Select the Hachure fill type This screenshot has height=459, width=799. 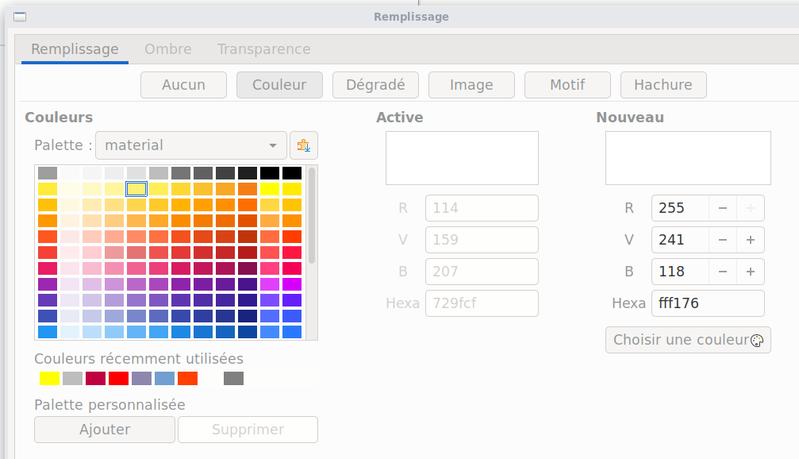(x=663, y=85)
